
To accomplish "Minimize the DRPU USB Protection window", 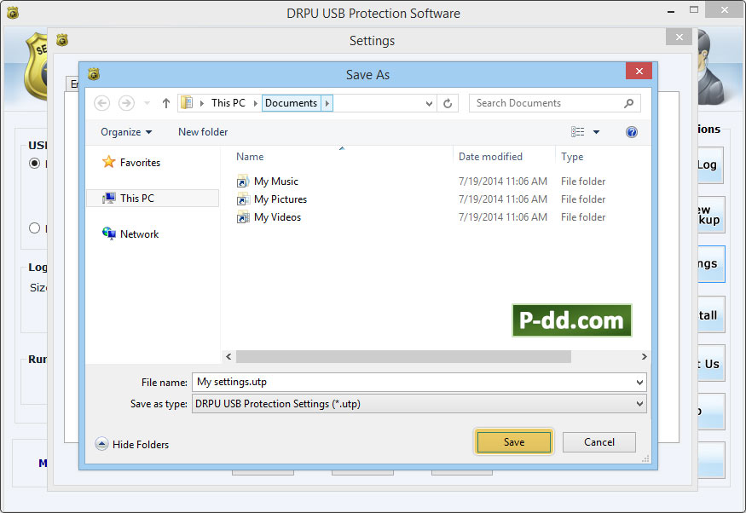I will 671,10.
